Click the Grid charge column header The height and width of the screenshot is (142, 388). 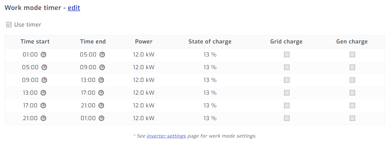(x=286, y=42)
